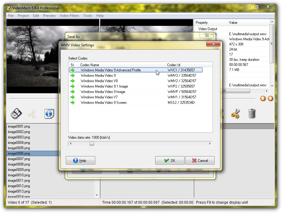Select Windows Media Video 9 Advanced Profile codec

click(111, 70)
